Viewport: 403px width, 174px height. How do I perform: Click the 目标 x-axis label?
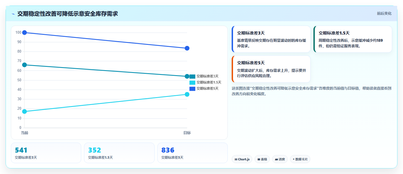(187, 133)
